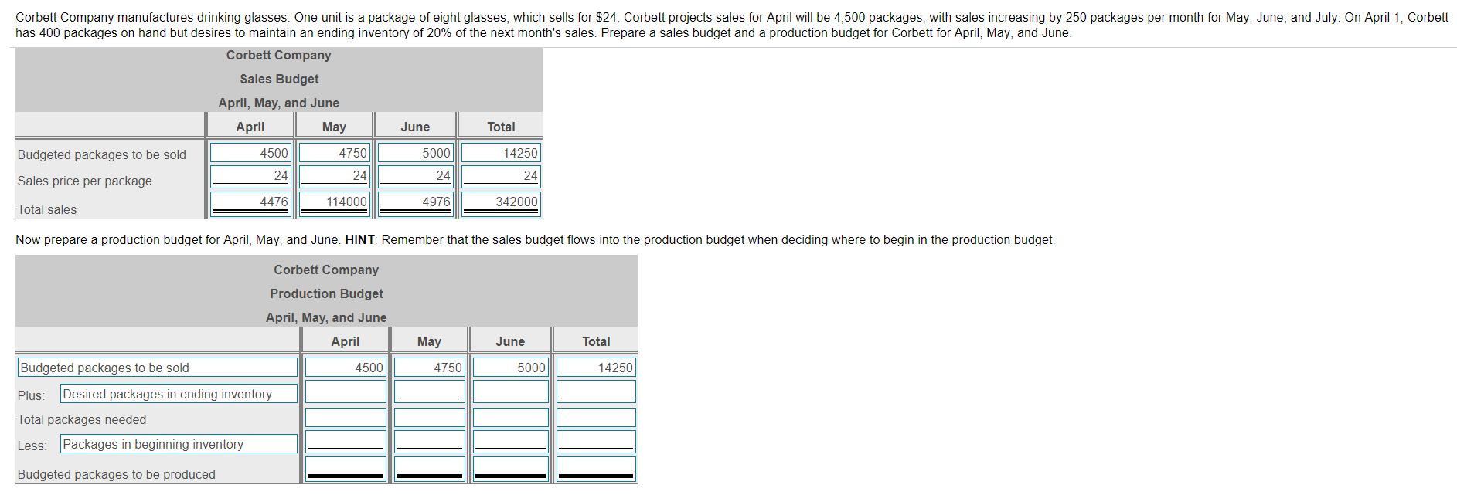Click the April budgeted packages field in Sales Budget
The height and width of the screenshot is (495, 1457).
click(250, 153)
